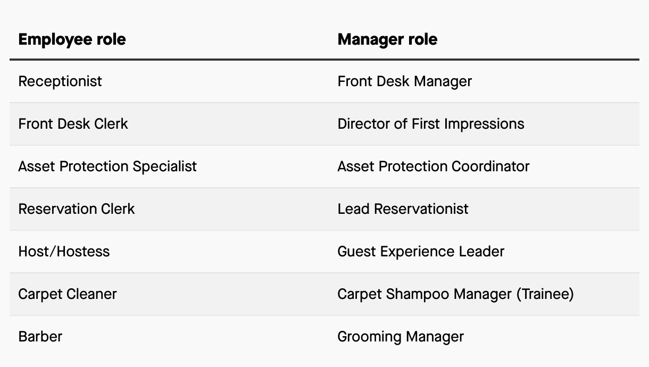Click the word "Coordinator" in the table

(490, 166)
